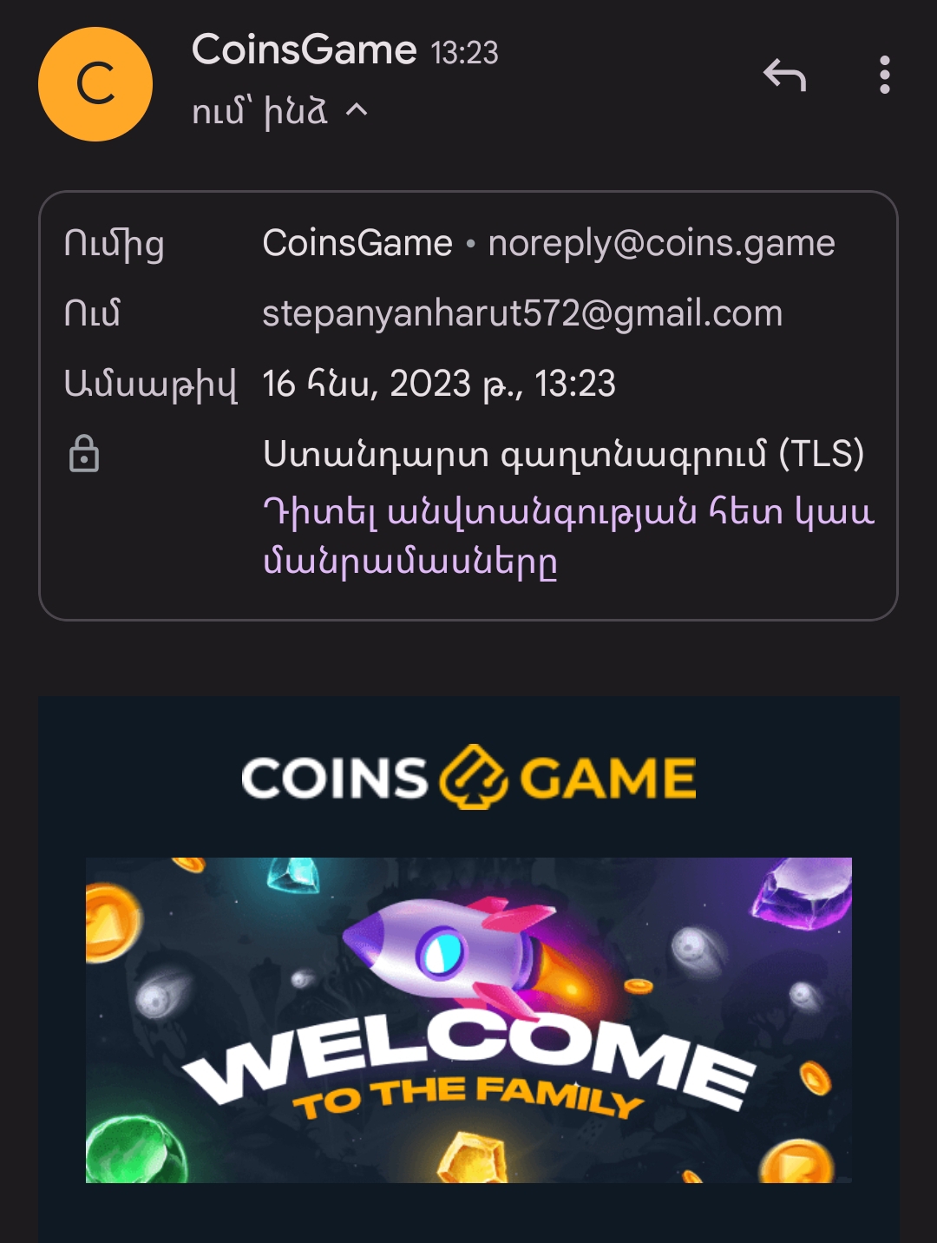Screen dimensions: 937x1243
Task: Open the security details link
Action: tap(568, 536)
